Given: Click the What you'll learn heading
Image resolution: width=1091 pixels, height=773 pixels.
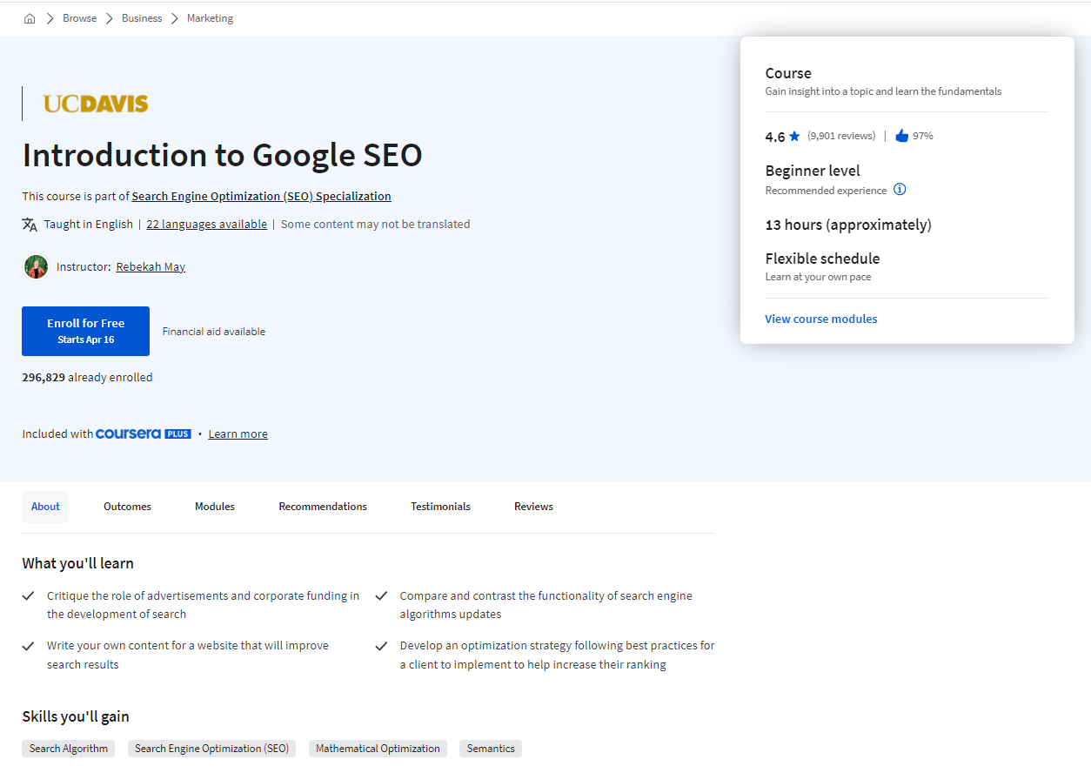Looking at the screenshot, I should [78, 564].
